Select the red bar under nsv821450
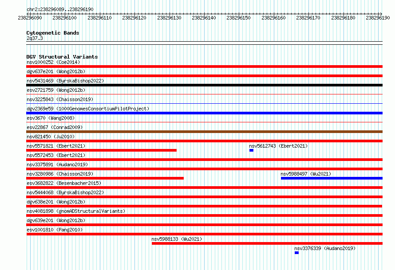 click(204, 141)
